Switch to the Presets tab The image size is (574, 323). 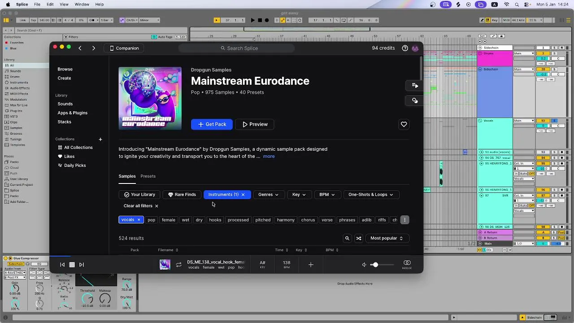pos(148,176)
